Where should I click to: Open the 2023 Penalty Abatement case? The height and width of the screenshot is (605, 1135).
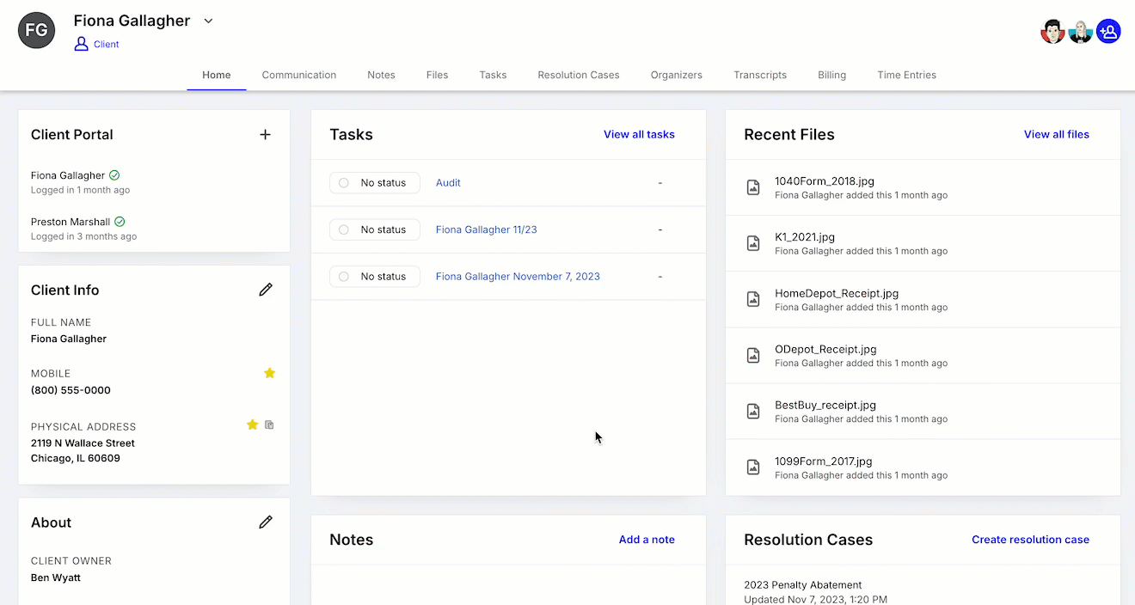[x=803, y=585]
